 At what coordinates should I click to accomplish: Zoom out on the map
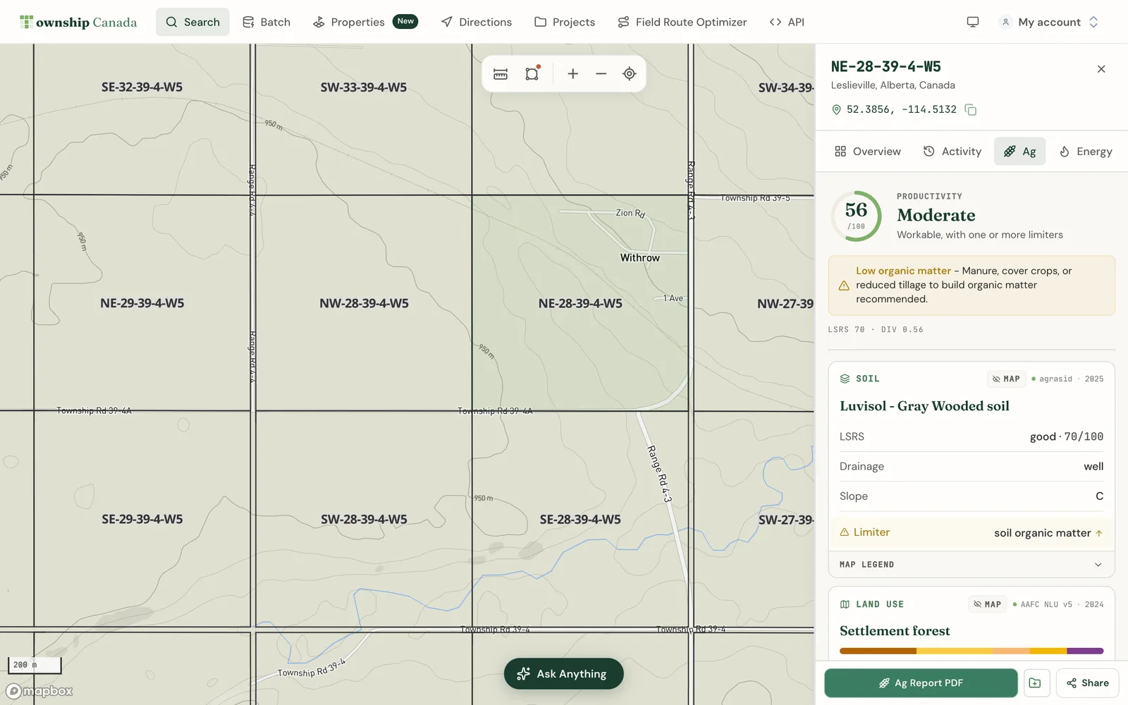point(601,74)
